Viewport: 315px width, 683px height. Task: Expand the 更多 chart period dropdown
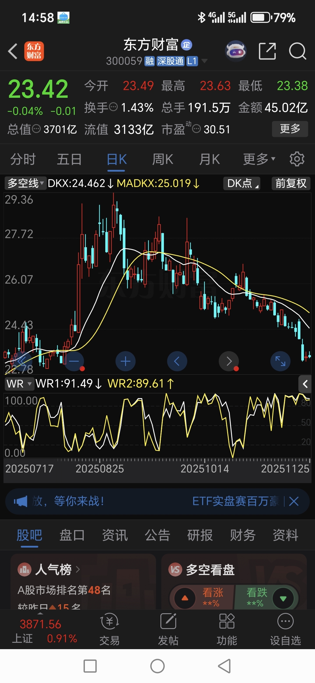[259, 159]
